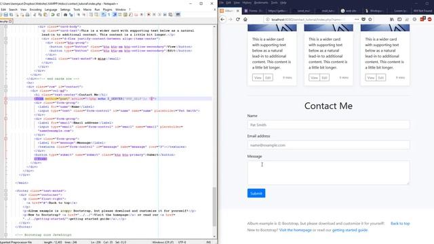This screenshot has height=244, width=434.
Task: Collapse the email form-group div fold
Action: (x=6, y=119)
